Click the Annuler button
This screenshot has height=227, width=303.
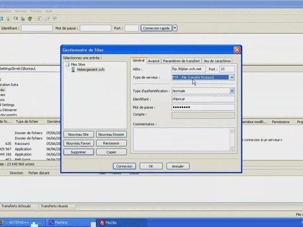click(178, 166)
